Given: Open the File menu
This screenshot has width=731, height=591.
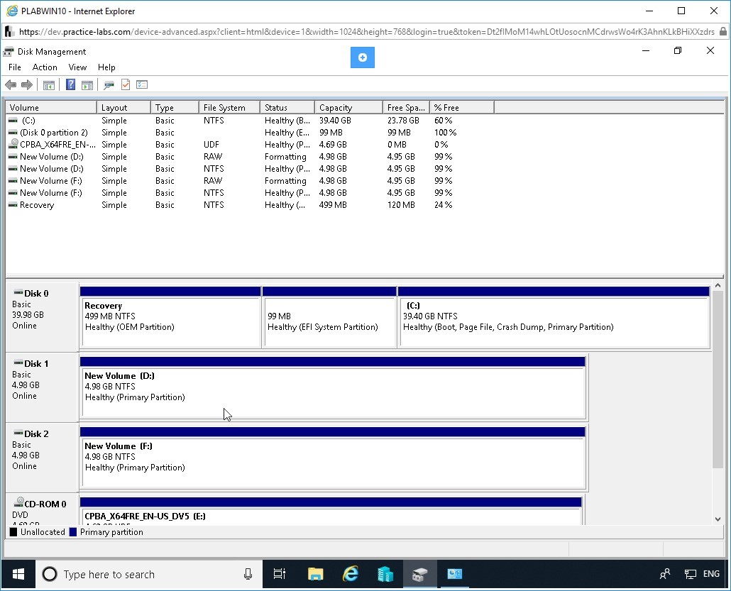Looking at the screenshot, I should [x=15, y=67].
